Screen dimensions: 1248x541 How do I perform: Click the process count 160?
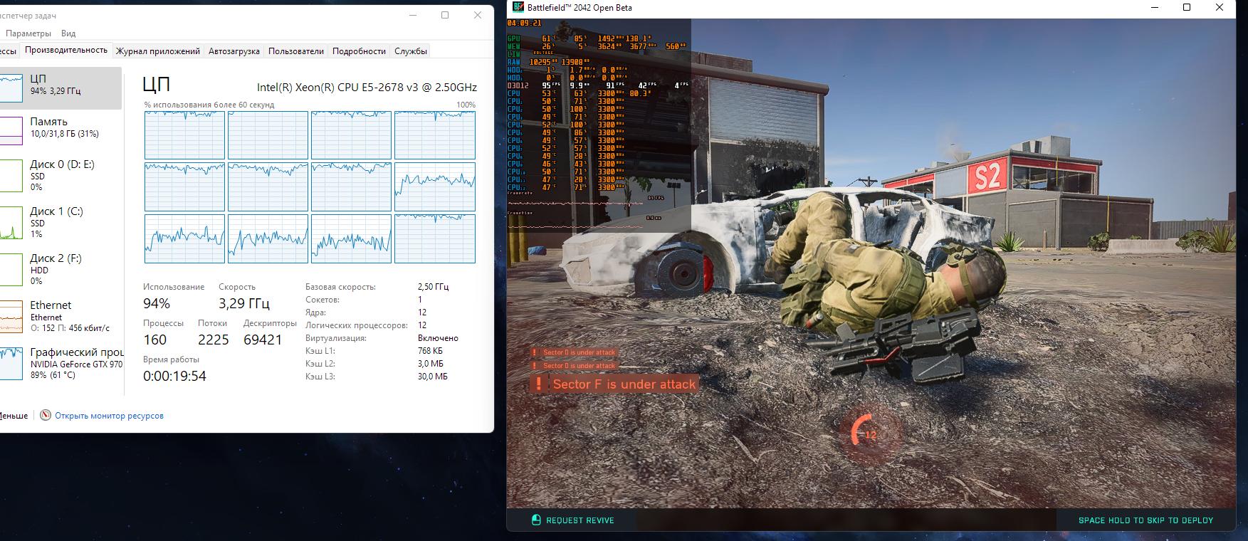(154, 340)
